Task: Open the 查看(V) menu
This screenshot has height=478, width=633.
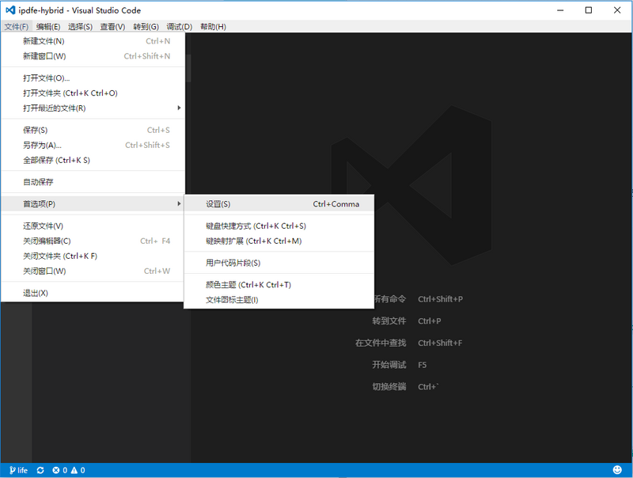Action: (112, 27)
